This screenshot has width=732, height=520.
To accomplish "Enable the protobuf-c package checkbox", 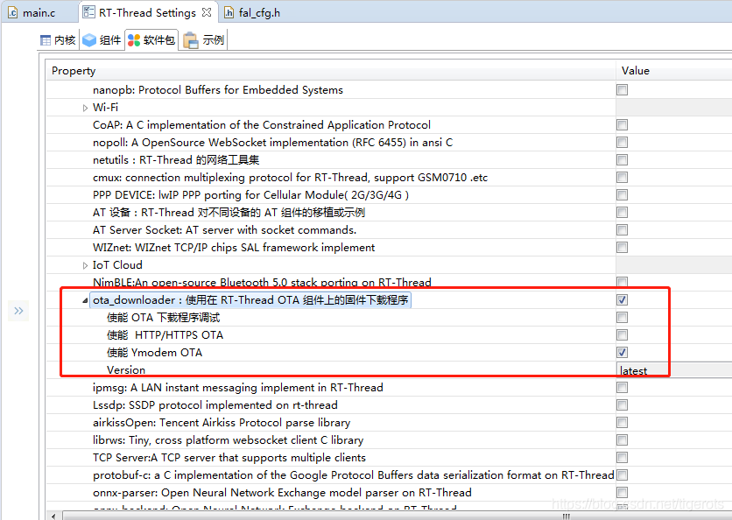I will [622, 474].
